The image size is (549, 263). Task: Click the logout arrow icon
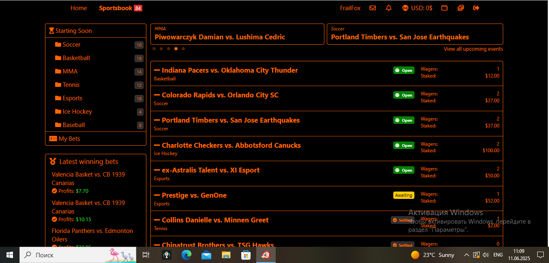coord(476,8)
